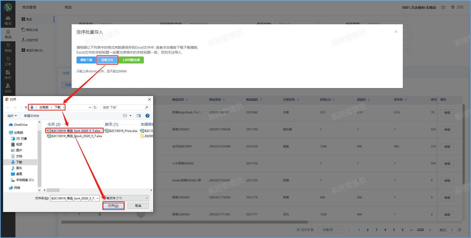Click the 注销 logout power icon

[x=453, y=7]
